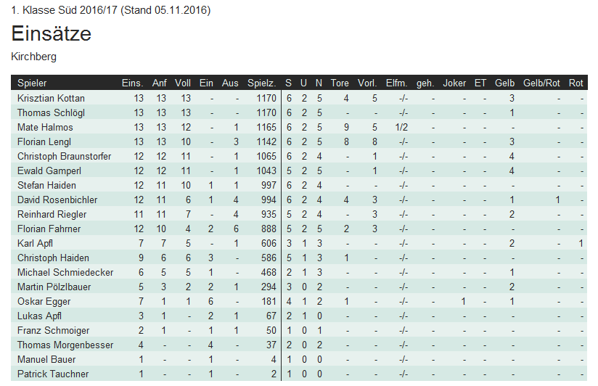Click the Spieler column header

point(32,83)
